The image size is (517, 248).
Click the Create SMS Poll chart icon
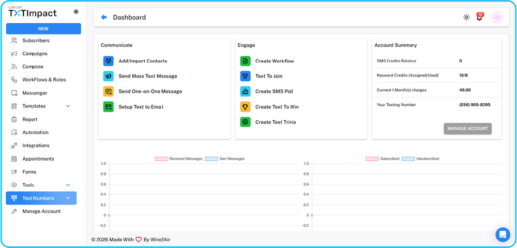point(245,91)
